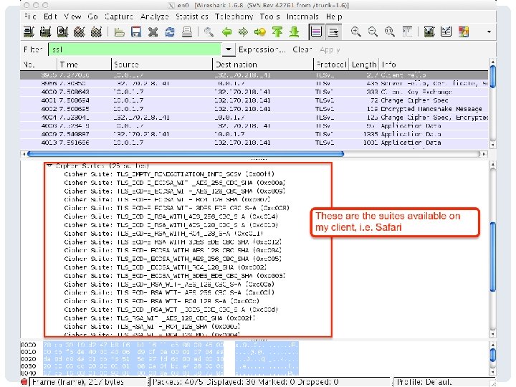Toggle auto scroll in live capture
The image size is (516, 387).
[333, 32]
